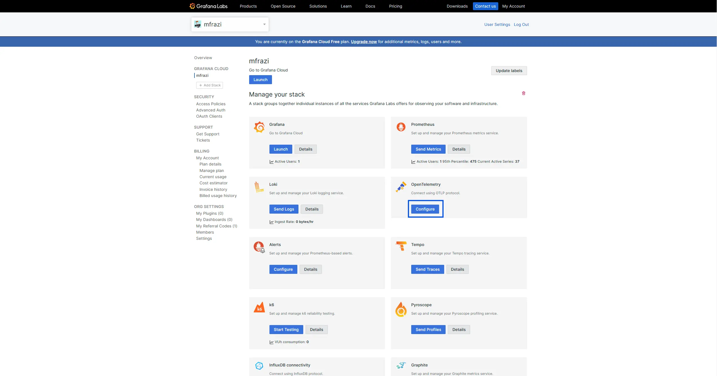Click Start Testing for k6
717x376 pixels.
pos(286,330)
